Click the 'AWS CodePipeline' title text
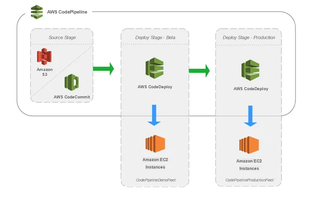Viewport: 335px width, 206px height. pyautogui.click(x=67, y=12)
